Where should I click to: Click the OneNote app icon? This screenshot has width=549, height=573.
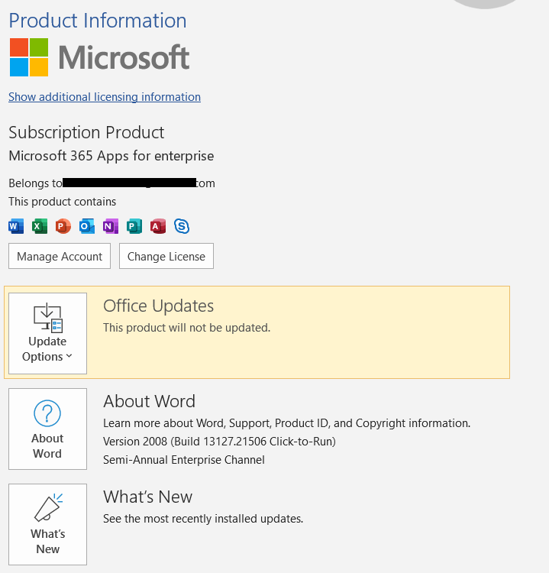(x=111, y=226)
